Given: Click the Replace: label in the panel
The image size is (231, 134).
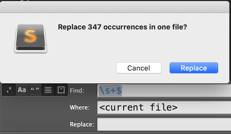Looking at the screenshot, I should tap(82, 124).
